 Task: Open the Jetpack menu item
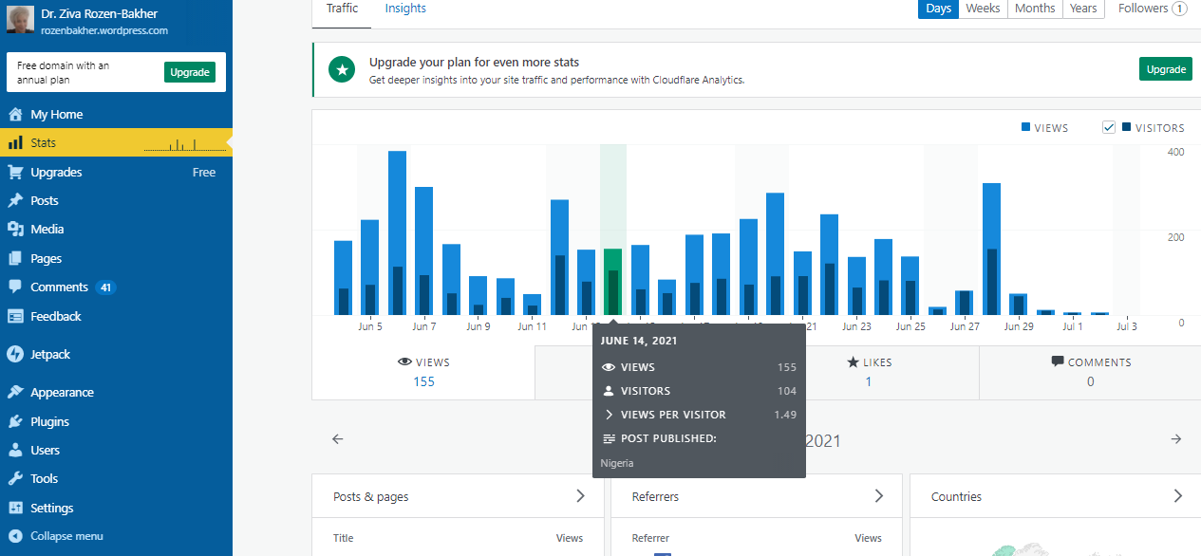pyautogui.click(x=116, y=354)
